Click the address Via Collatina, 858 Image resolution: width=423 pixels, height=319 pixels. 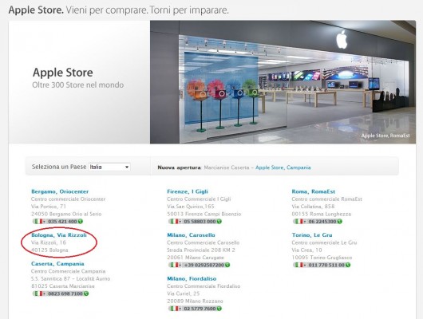click(313, 207)
